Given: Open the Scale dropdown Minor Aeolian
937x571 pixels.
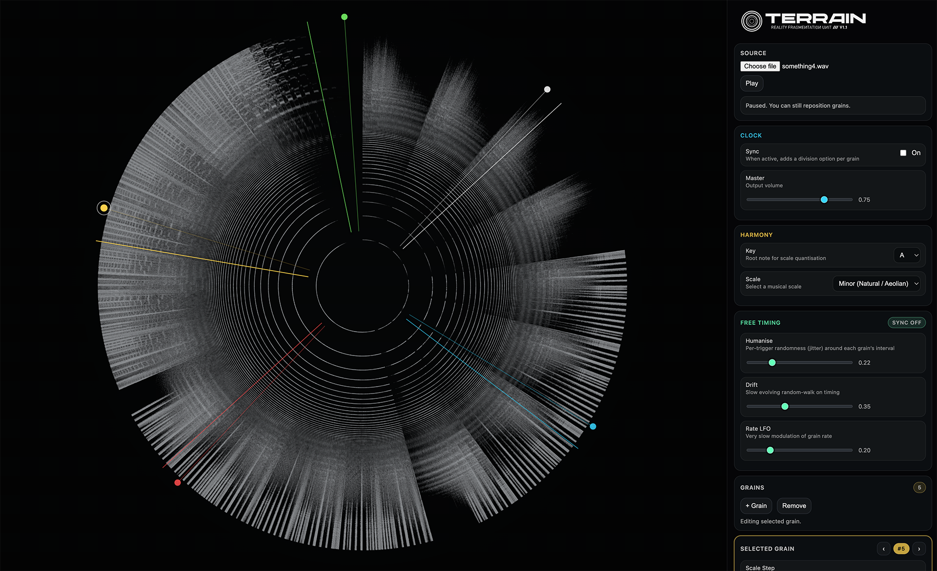Looking at the screenshot, I should pyautogui.click(x=876, y=284).
